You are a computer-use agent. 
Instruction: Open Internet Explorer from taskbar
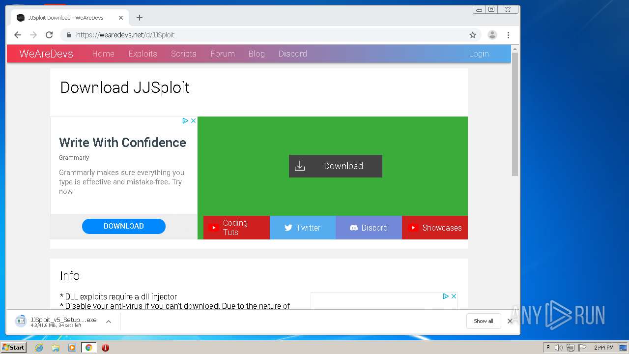[x=39, y=348]
